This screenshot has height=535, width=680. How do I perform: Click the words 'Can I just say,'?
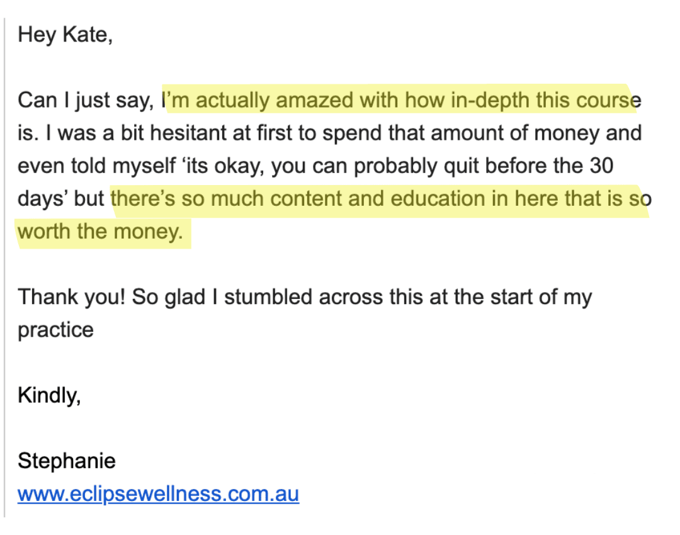[x=86, y=100]
